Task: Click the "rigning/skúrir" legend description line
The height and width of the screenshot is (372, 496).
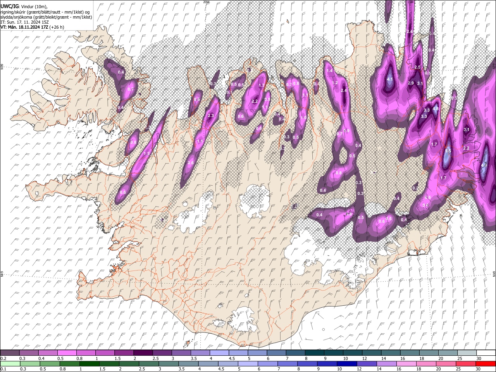Action: coord(45,12)
